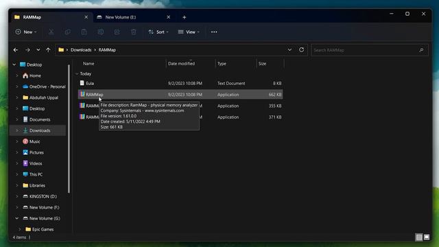Click the folder icon in address bar
Viewport: 439px width, 247px height.
tap(61, 50)
